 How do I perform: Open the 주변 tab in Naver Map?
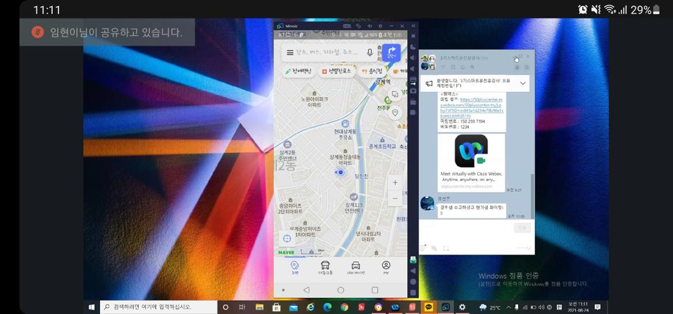point(295,267)
